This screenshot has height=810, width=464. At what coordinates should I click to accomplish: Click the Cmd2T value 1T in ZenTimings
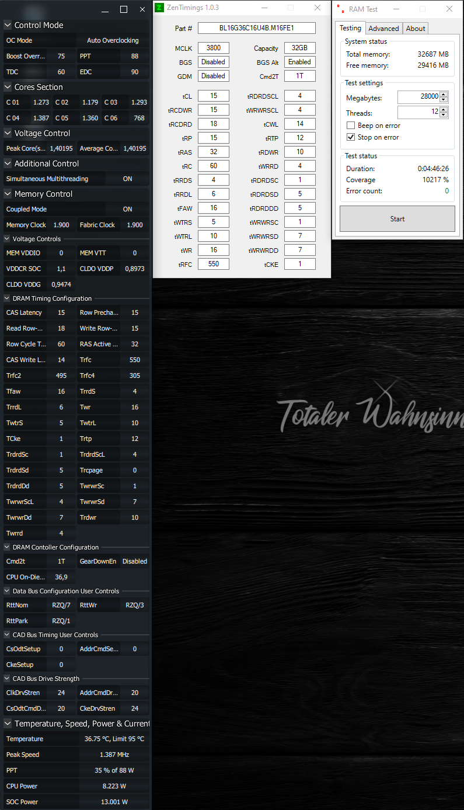(x=300, y=76)
